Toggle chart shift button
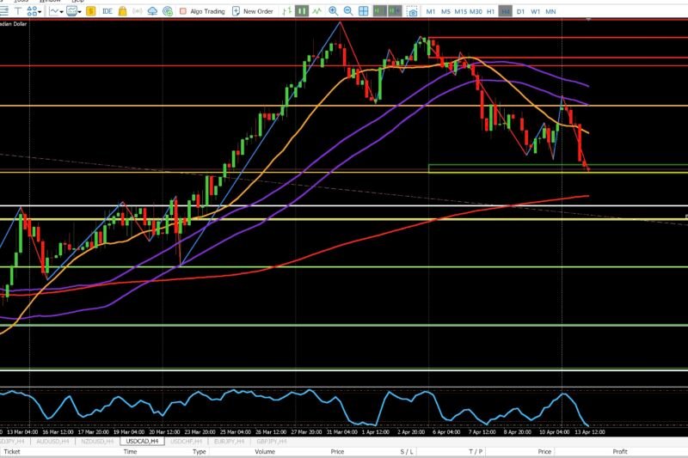This screenshot has height=458, width=688. point(395,11)
